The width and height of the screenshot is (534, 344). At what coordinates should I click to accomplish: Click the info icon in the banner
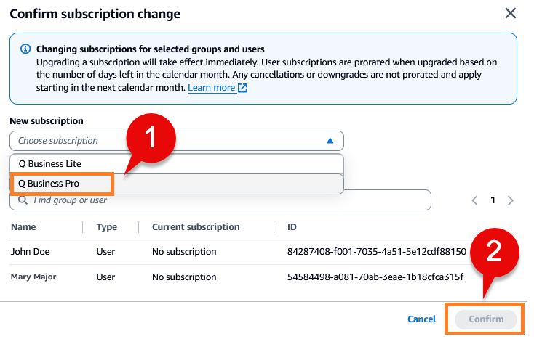tap(25, 49)
